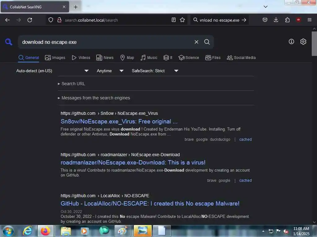Open the SafeSearch: Strict dropdown
This screenshot has height=237, width=317.
[155, 71]
